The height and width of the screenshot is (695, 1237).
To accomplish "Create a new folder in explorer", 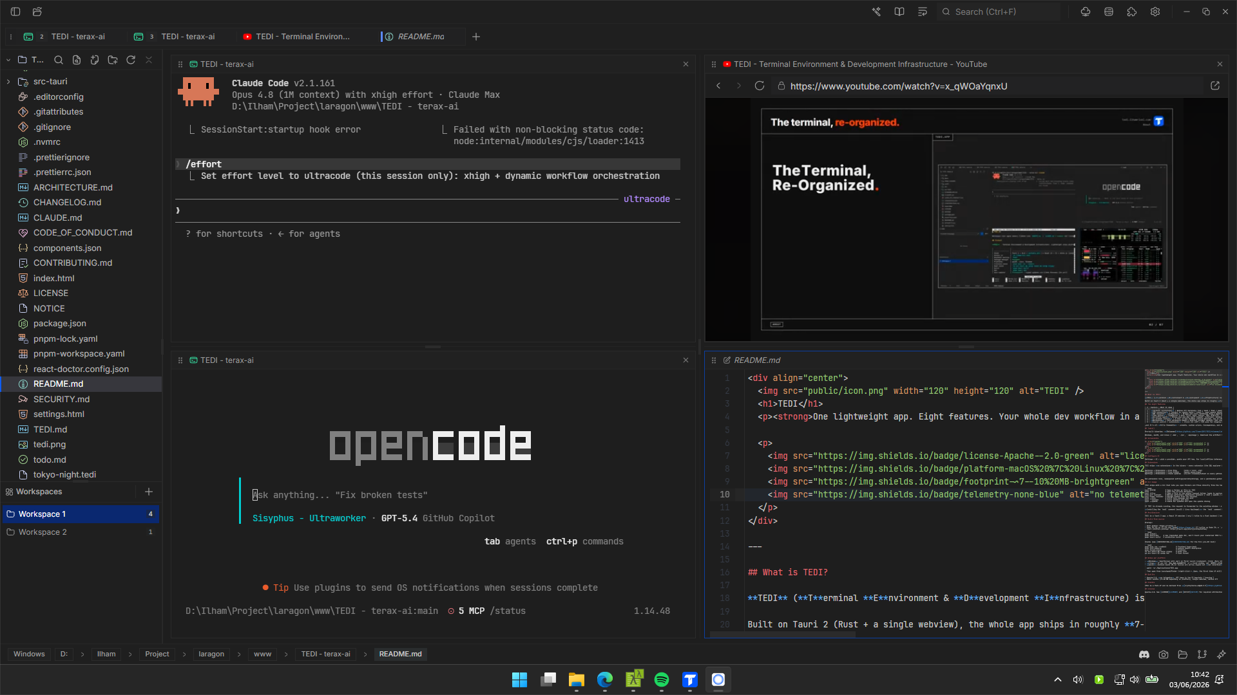I will tap(113, 60).
